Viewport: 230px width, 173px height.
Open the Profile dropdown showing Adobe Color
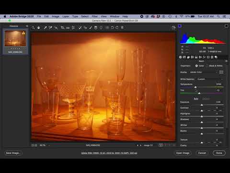click(x=204, y=72)
